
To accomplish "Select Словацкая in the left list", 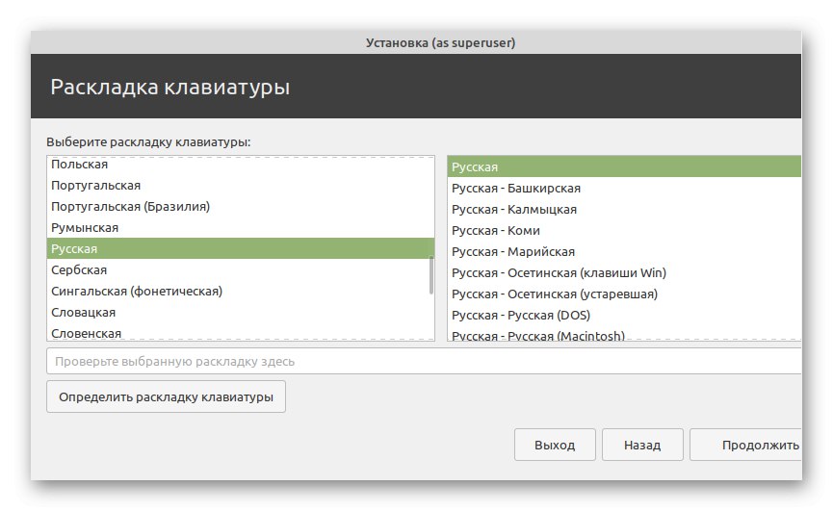I will [x=84, y=312].
